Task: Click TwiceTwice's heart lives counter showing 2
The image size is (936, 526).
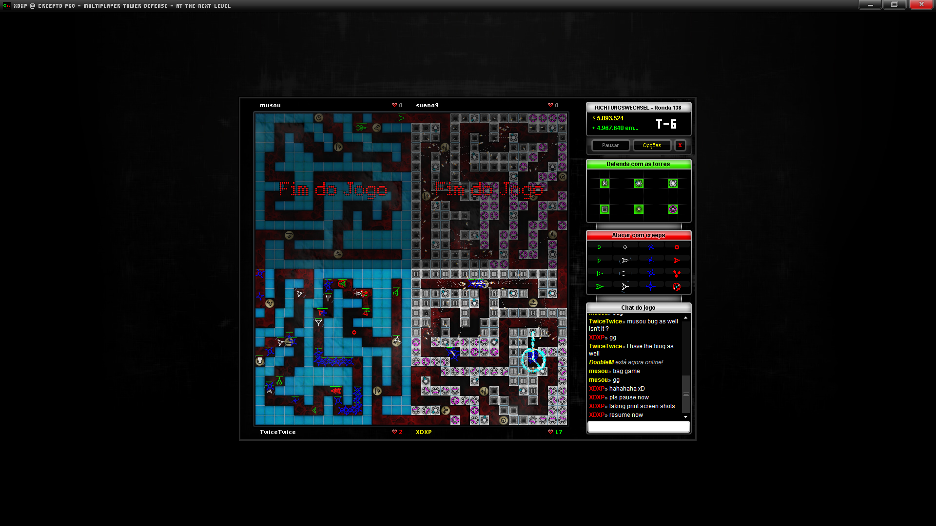Action: (x=398, y=432)
